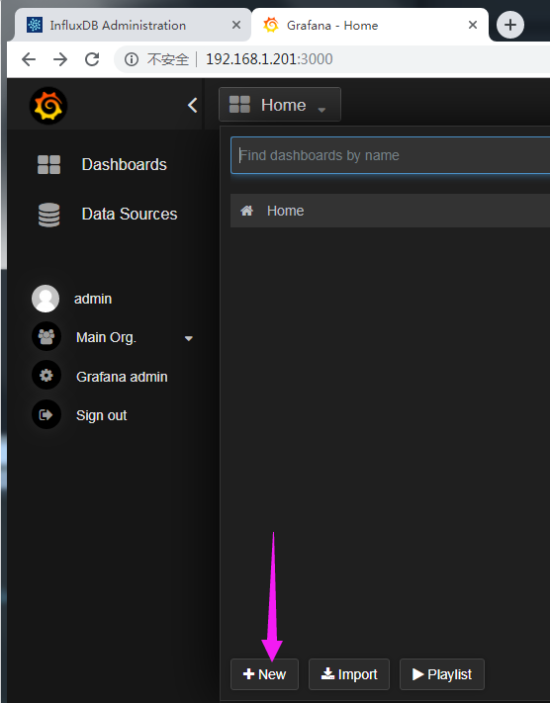Select Main Org. text in sidebar
Screen dimensions: 550x703
[106, 337]
